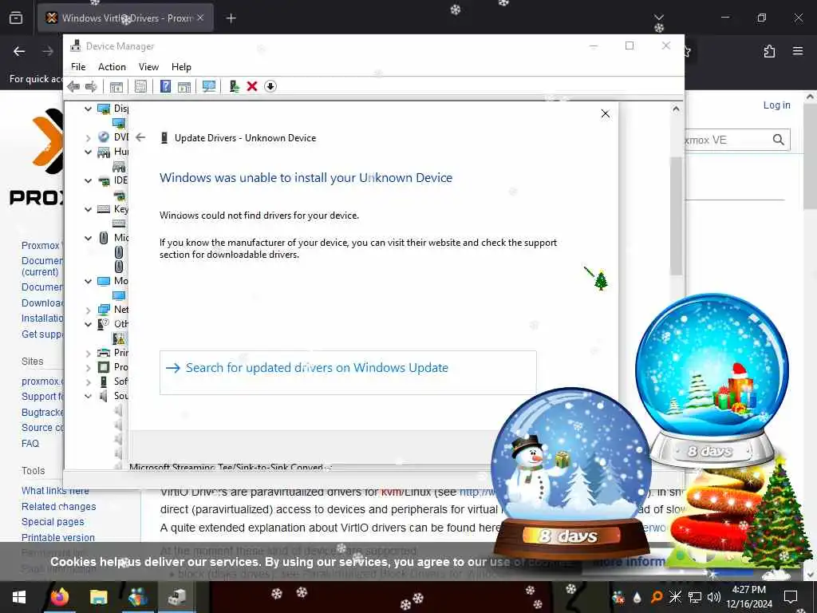Click the red X Uninstall device icon
The image size is (817, 613).
(252, 86)
